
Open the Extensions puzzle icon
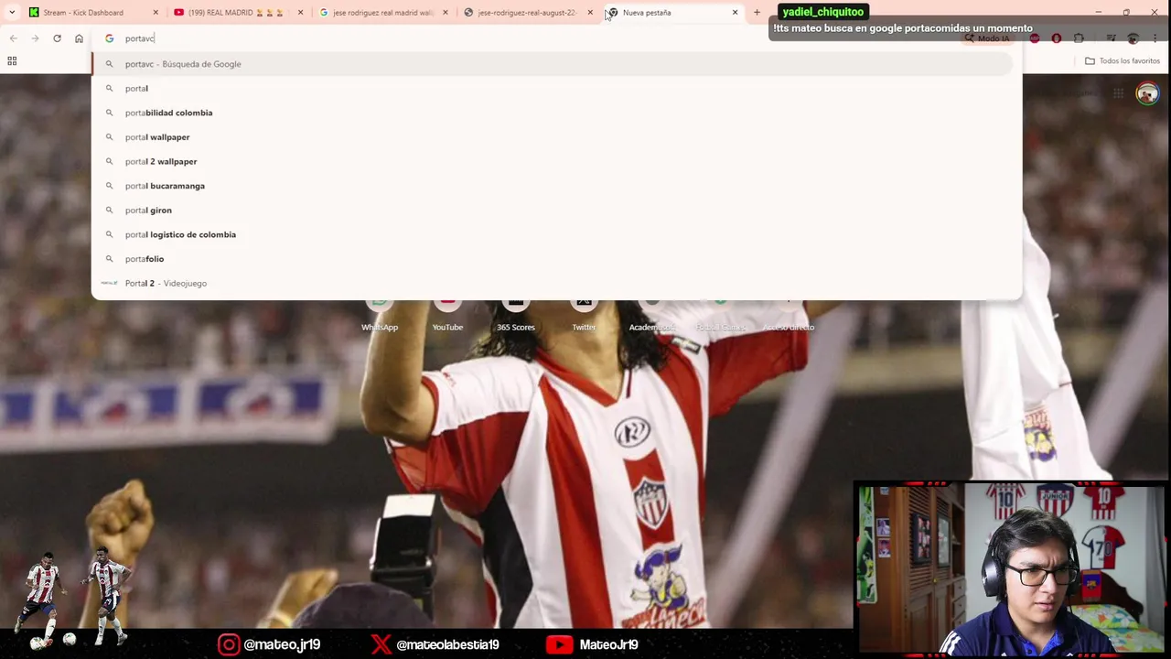[1079, 38]
